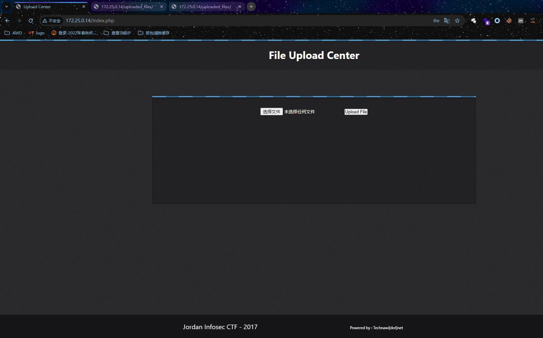The width and height of the screenshot is (543, 338).
Task: Open the pilcrow arrow extension icon
Action: [533, 21]
